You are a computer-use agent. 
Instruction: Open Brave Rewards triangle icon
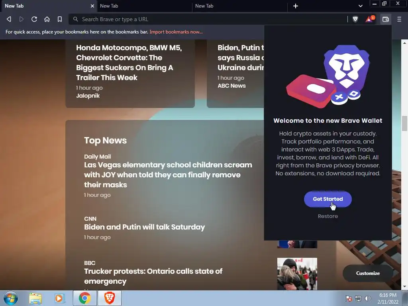click(370, 19)
